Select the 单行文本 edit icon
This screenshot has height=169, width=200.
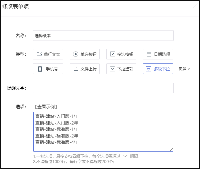[39, 54]
